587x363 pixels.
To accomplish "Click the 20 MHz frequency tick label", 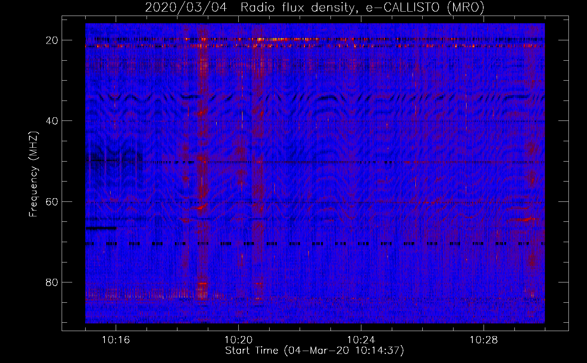I will pyautogui.click(x=52, y=40).
